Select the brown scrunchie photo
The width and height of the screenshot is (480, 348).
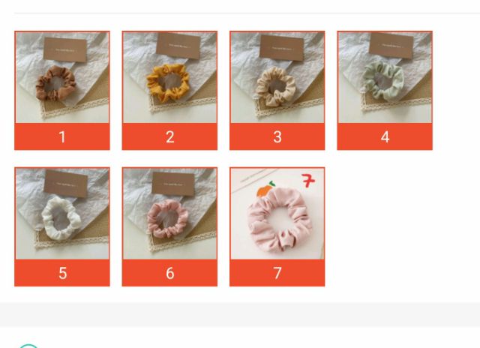pos(62,77)
